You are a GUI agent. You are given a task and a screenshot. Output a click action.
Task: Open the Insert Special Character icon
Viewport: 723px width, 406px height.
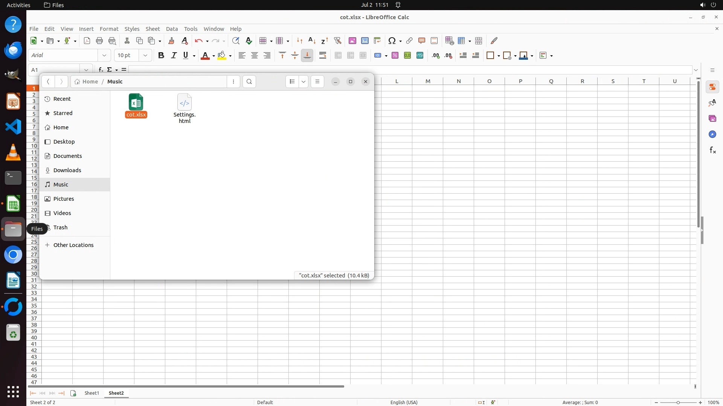392,41
